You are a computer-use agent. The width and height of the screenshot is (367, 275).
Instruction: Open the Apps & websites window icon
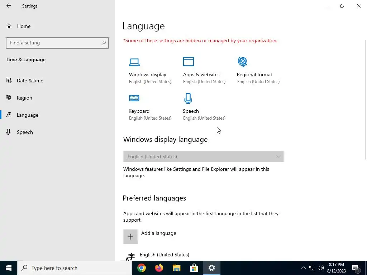pyautogui.click(x=189, y=62)
